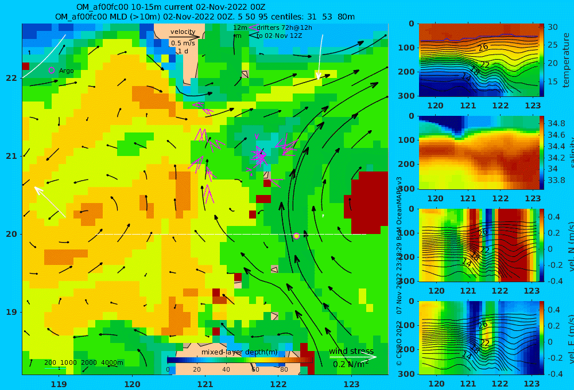Click the latitude tick label '22'

[x=11, y=78]
